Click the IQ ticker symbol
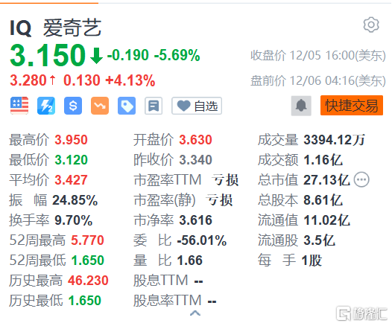The image size is (392, 326). coord(21,28)
